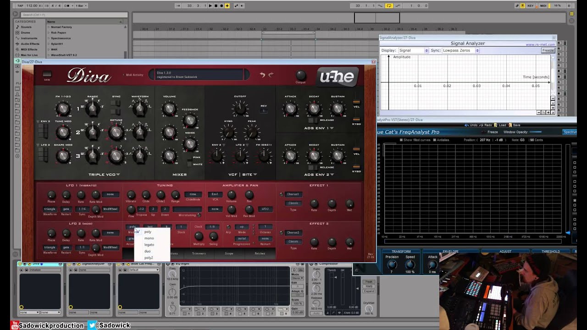Toggle the metronome button in the transport
The width and height of the screenshot is (587, 330).
[67, 5]
